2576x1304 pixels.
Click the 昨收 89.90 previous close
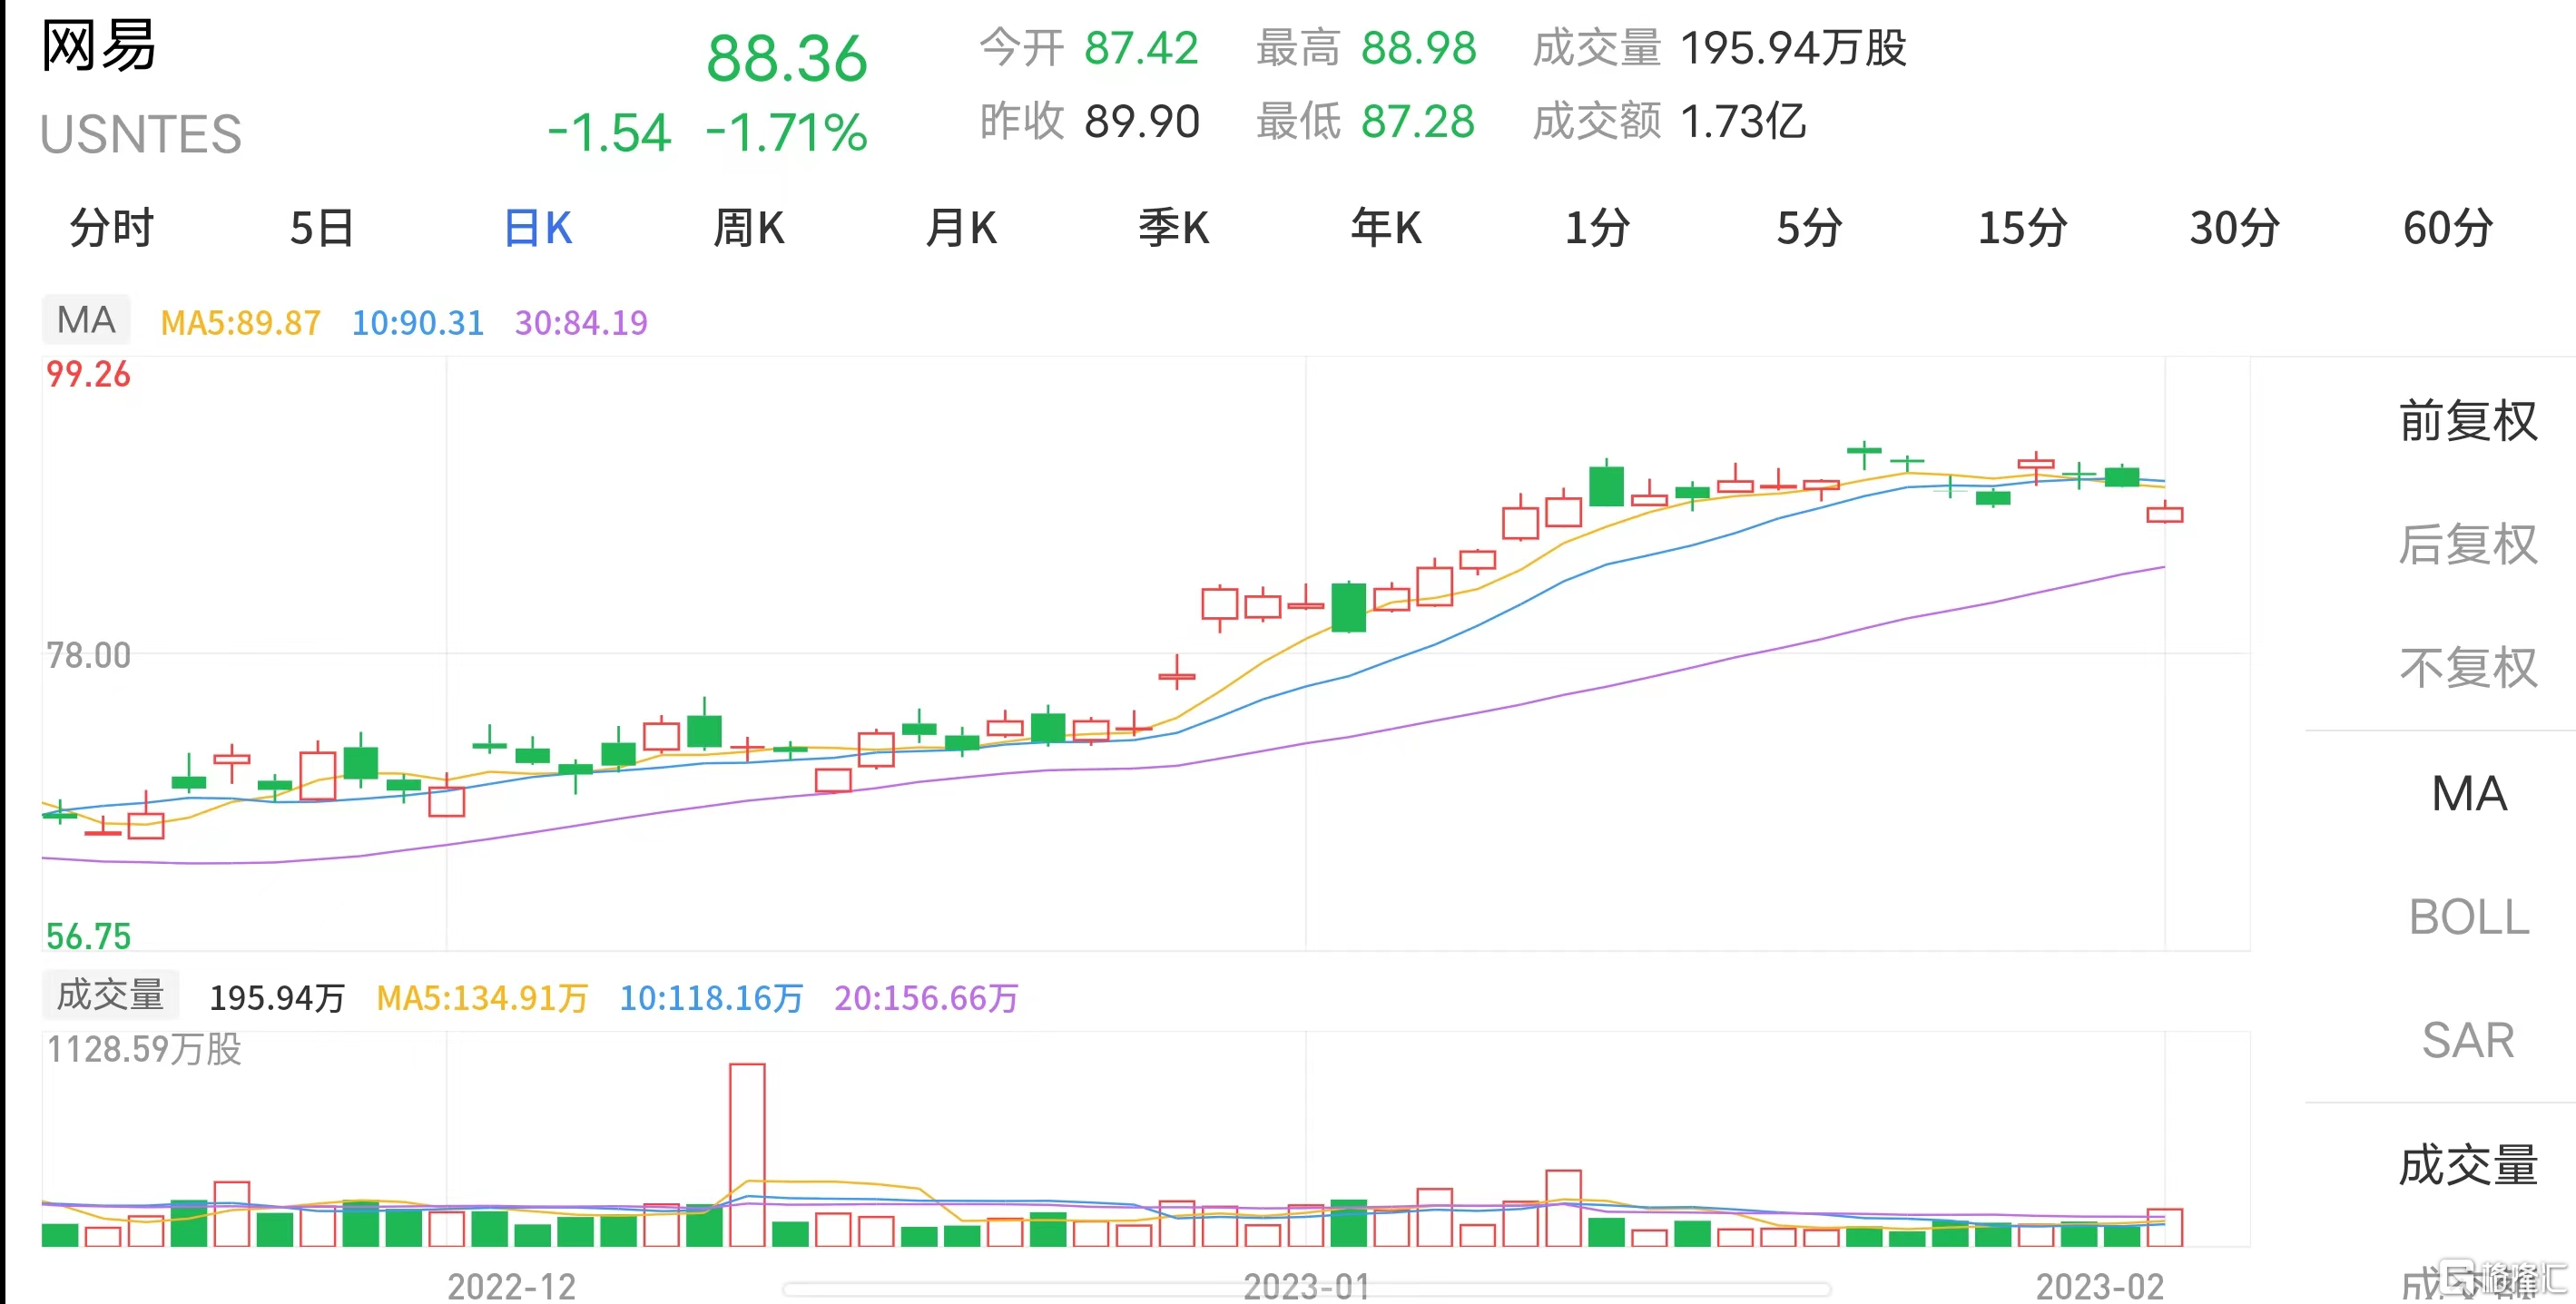coord(1089,121)
